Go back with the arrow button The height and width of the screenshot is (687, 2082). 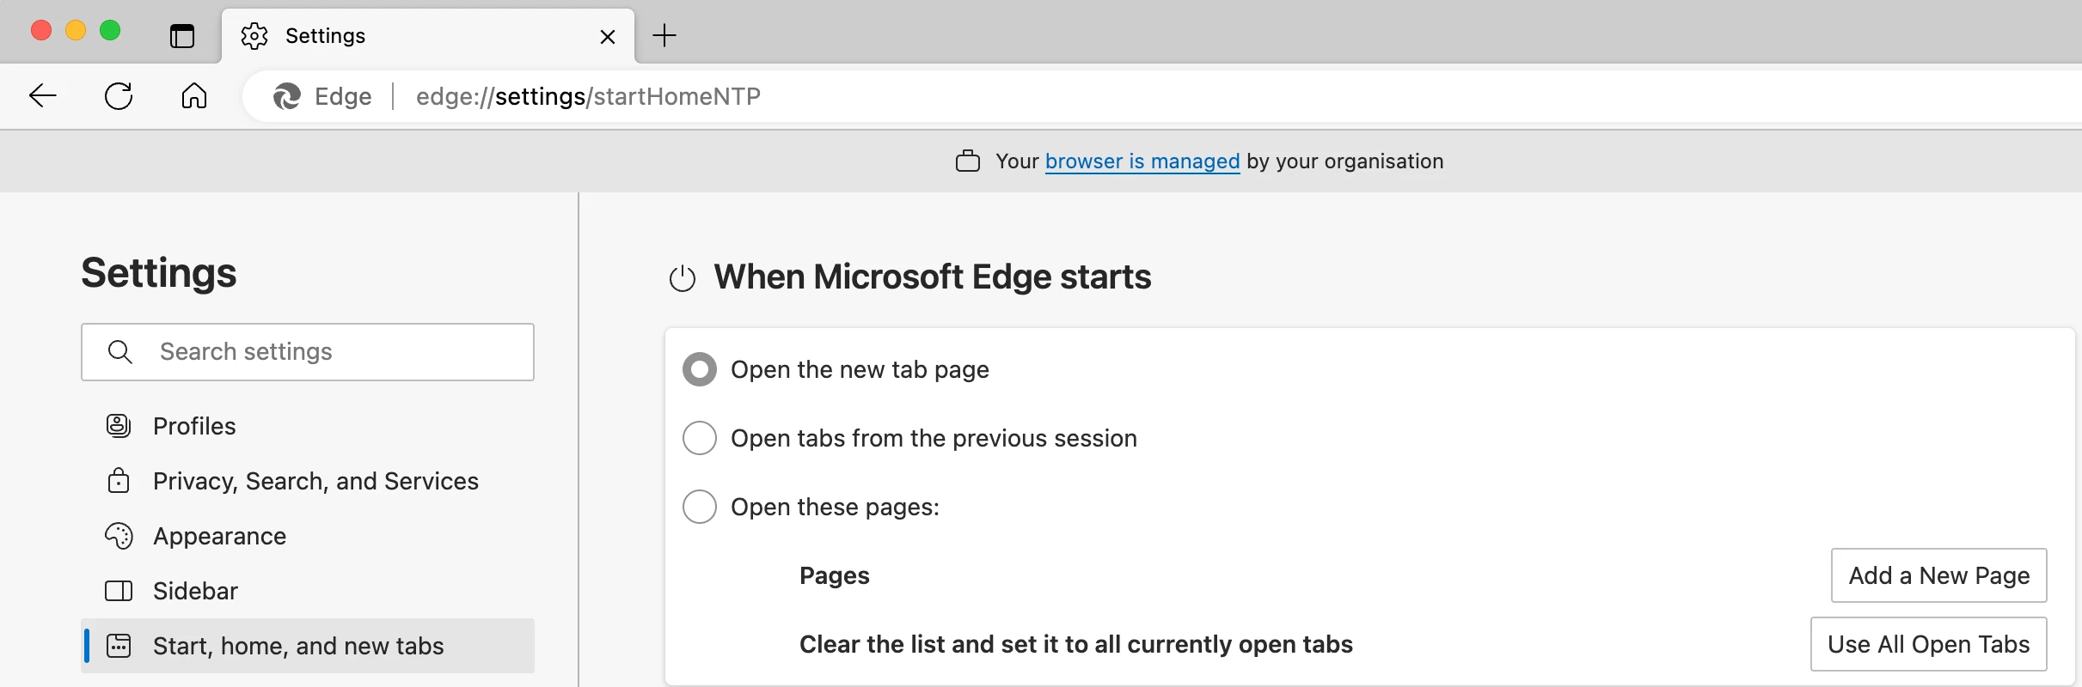coord(43,95)
